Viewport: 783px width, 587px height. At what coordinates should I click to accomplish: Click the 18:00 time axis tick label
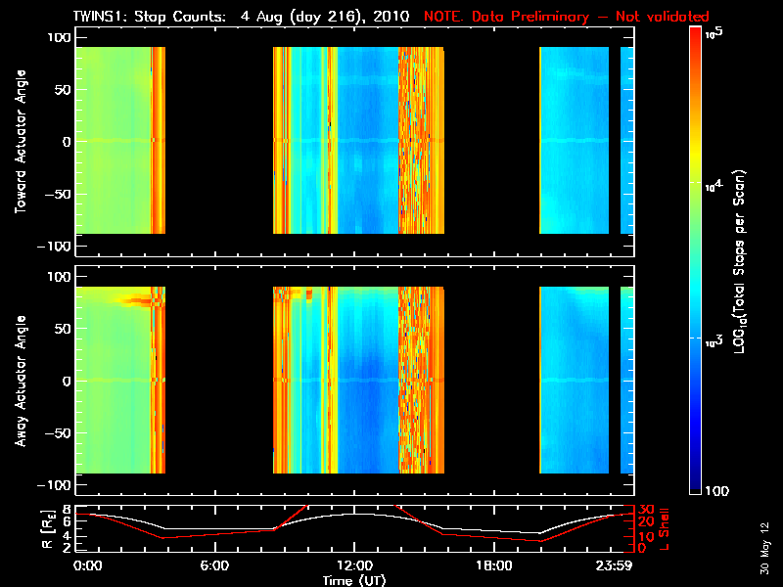pyautogui.click(x=493, y=566)
